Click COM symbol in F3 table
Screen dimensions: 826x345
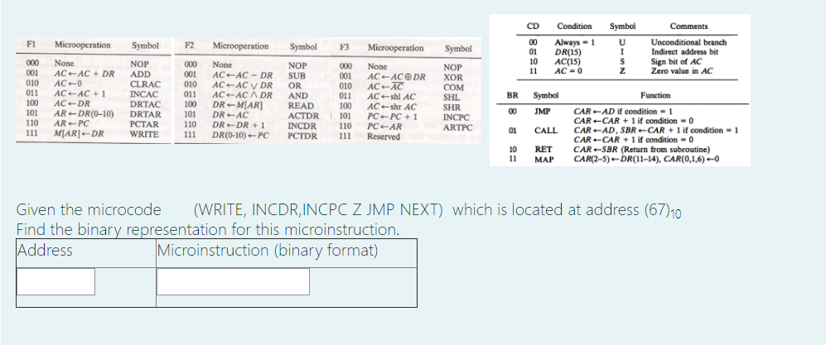click(x=453, y=88)
